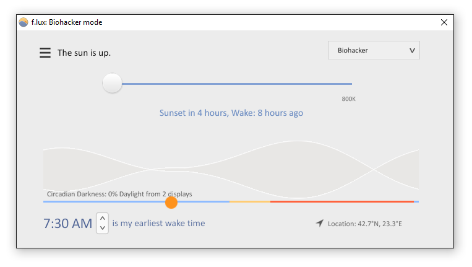
Task: Open the Location 42.7°N, 23.3°E setting
Action: pos(365,224)
